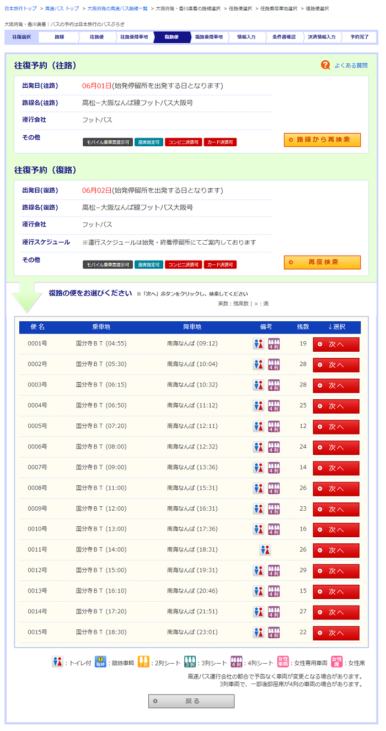The height and width of the screenshot is (731, 386).
Task: Go back with the 戻る button
Action: [191, 701]
